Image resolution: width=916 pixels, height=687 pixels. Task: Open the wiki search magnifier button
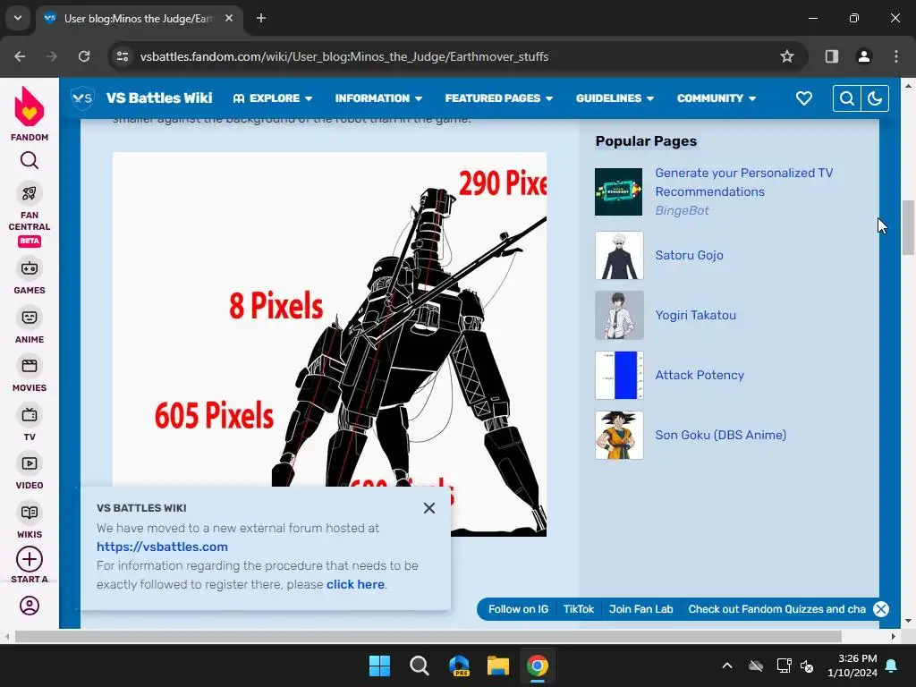coord(846,98)
